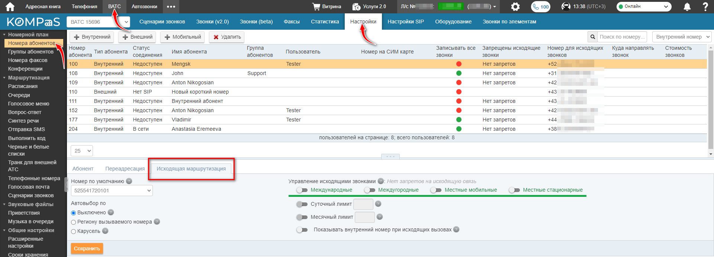Toggle Междугородные calls switch
714x257 pixels.
click(x=370, y=190)
